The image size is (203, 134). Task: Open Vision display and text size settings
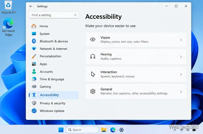click(136, 40)
